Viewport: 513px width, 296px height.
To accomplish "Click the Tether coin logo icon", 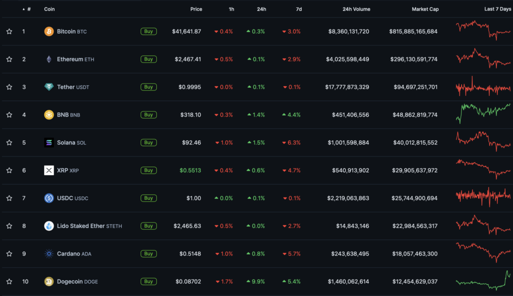I will [49, 87].
